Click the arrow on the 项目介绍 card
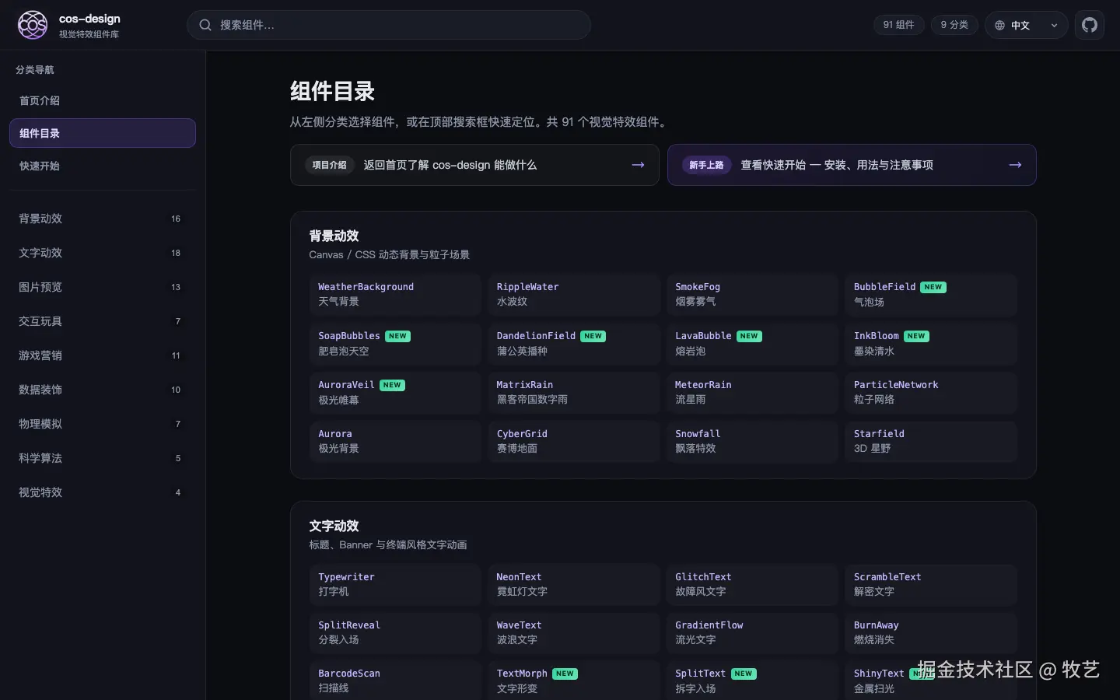The image size is (1120, 700). point(638,165)
